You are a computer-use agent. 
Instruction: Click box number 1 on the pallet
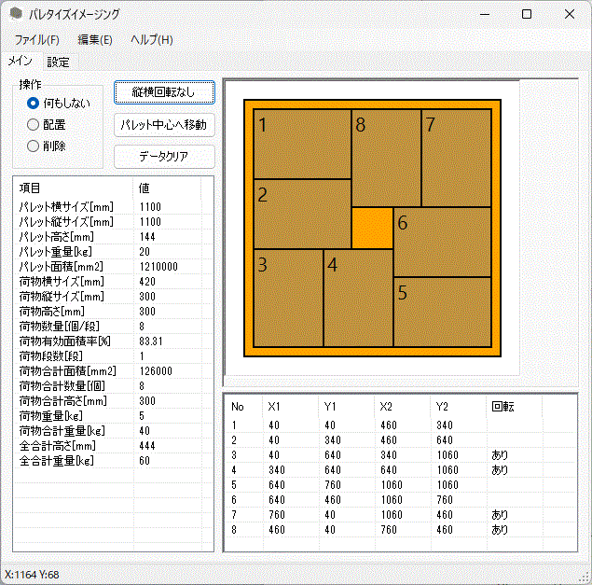click(x=302, y=144)
